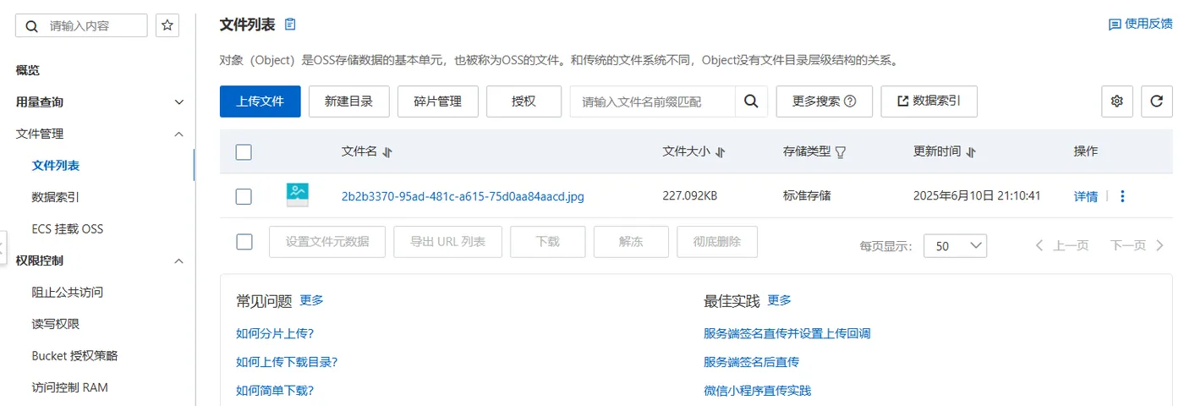
Task: Click the 解冻 button
Action: pyautogui.click(x=631, y=242)
